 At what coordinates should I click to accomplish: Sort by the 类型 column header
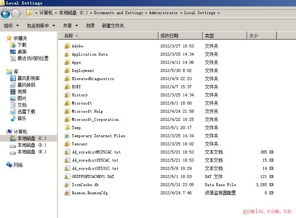click(225, 36)
